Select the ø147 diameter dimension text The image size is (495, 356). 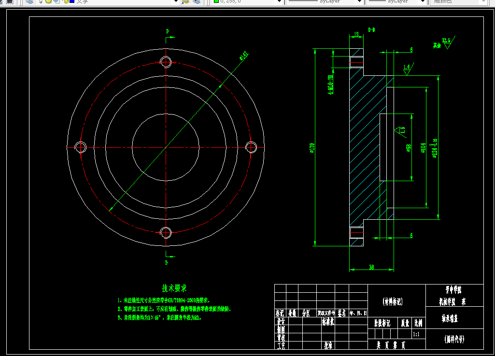(244, 55)
